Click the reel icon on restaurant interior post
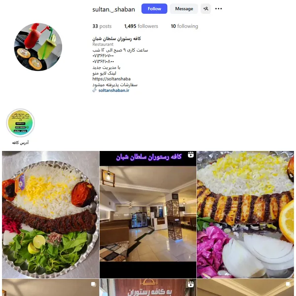Screen dimensions: 296x296 pos(190,154)
